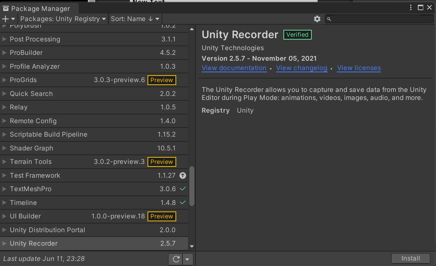This screenshot has width=436, height=266.
Task: Click the Remote Config version 1.4.0
Action: (168, 121)
